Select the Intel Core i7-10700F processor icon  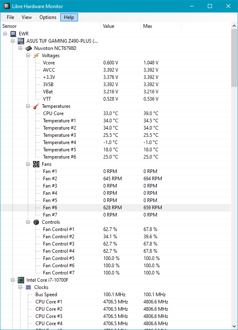click(x=20, y=280)
